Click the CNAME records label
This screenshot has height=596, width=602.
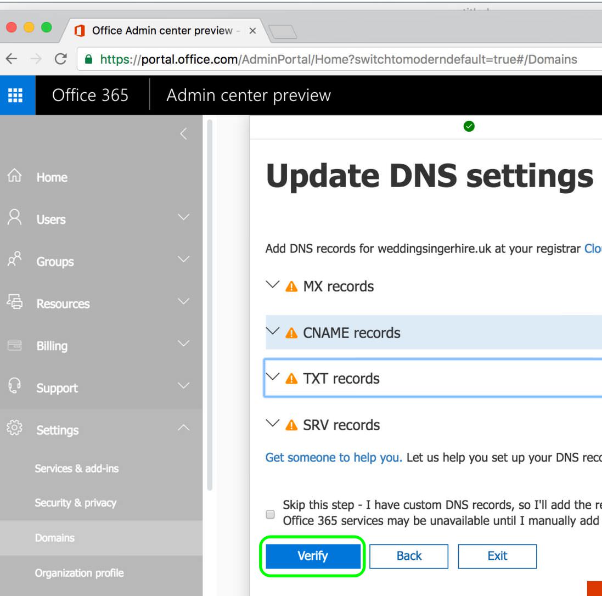(x=352, y=333)
